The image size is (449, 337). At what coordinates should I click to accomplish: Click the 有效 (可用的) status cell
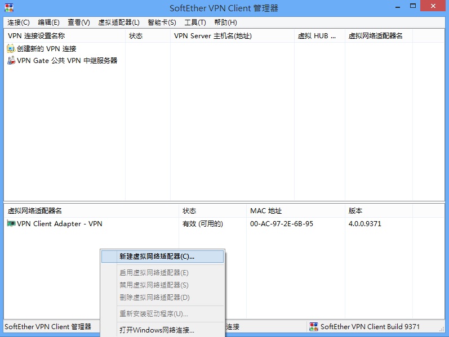[202, 224]
